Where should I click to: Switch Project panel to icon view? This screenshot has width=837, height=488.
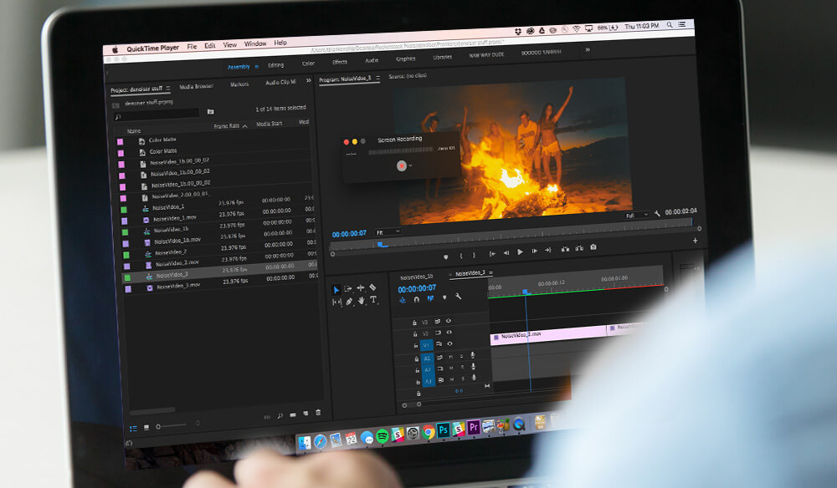tap(146, 427)
